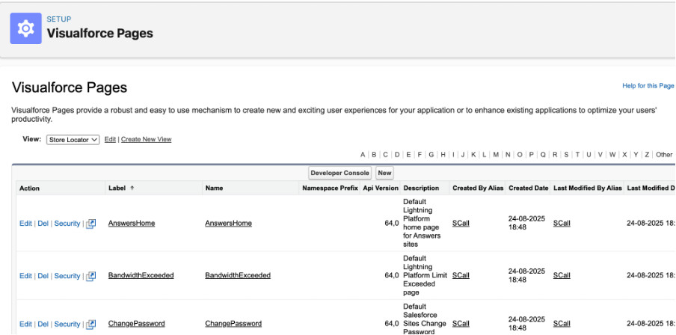676x335 pixels.
Task: Sort by Created Date column
Action: click(x=528, y=188)
